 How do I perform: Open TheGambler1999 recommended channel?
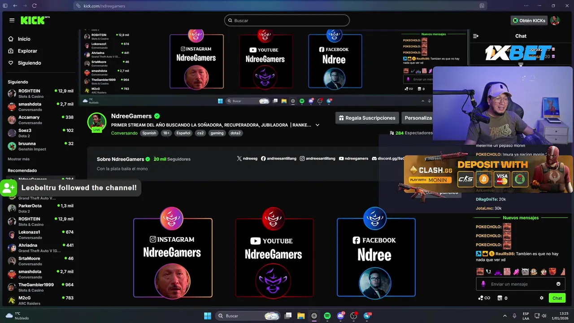40,287
